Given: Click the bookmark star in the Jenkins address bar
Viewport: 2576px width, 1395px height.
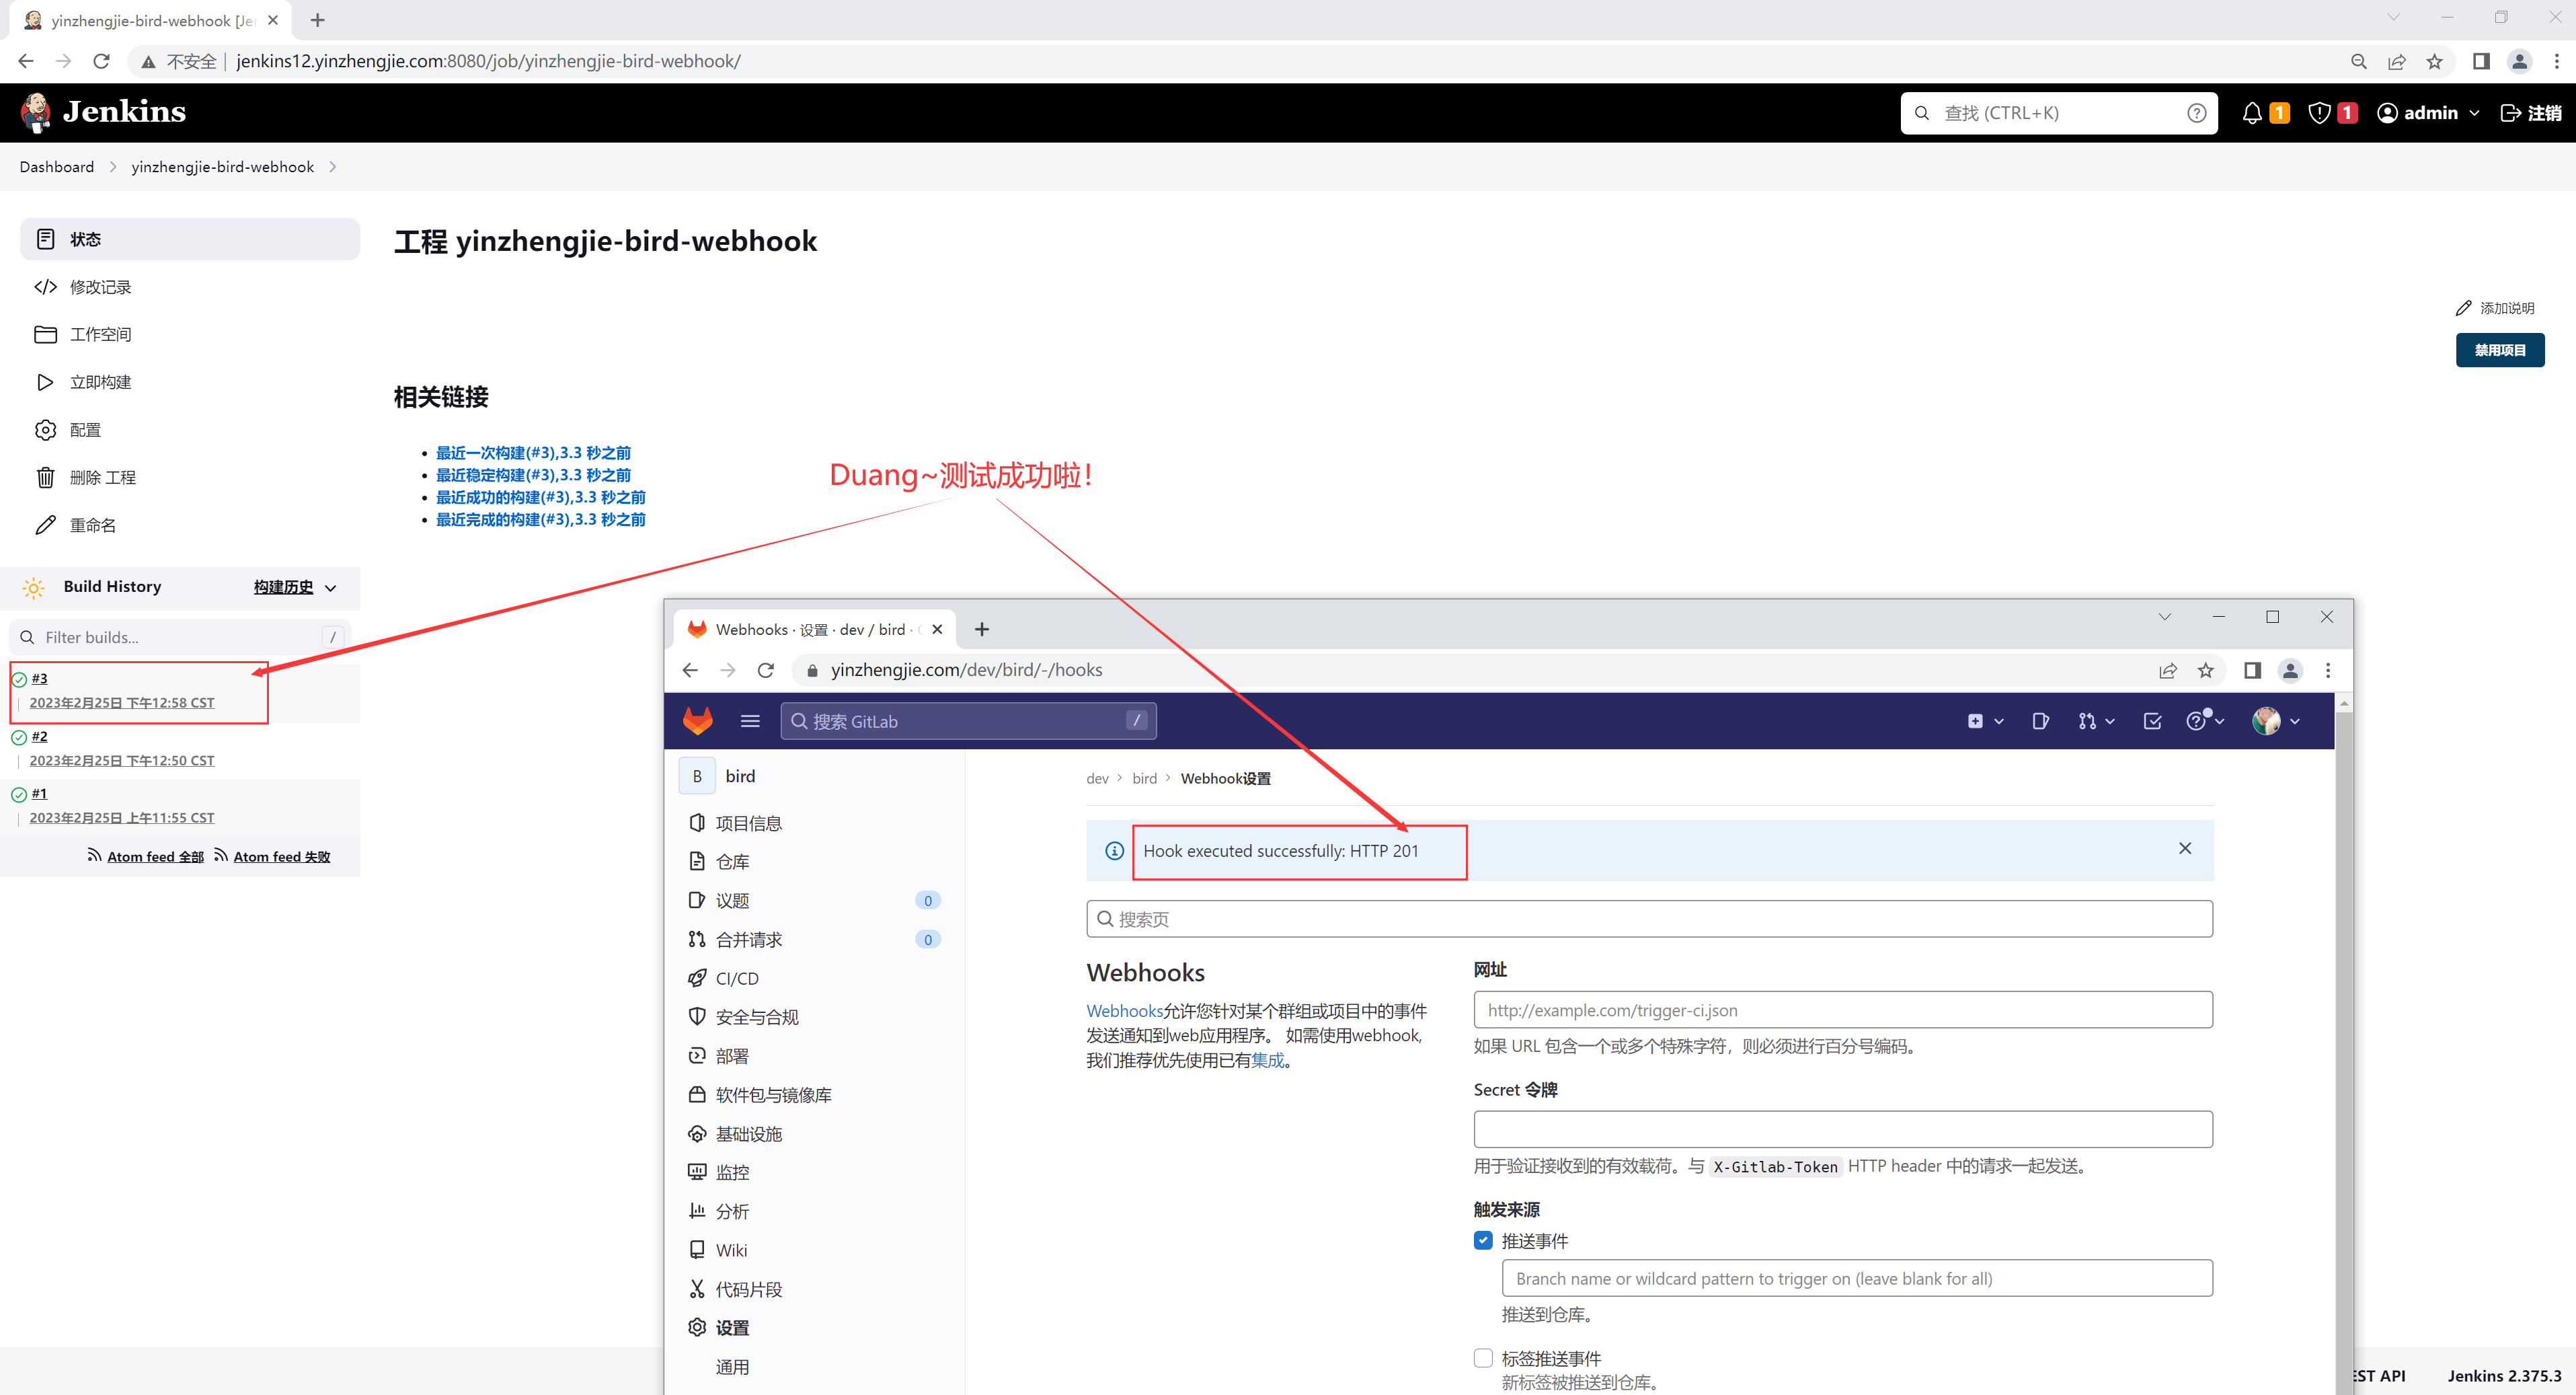Looking at the screenshot, I should point(2434,62).
